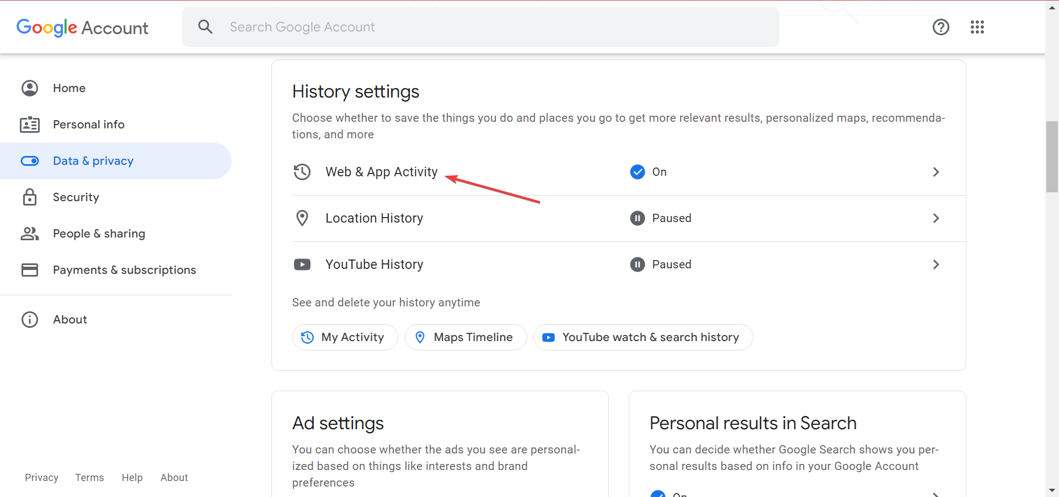
Task: Click the Security lock icon
Action: pyautogui.click(x=30, y=197)
